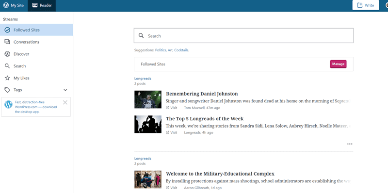Image resolution: width=388 pixels, height=193 pixels.
Task: Focus the Search input field
Action: pos(243,35)
